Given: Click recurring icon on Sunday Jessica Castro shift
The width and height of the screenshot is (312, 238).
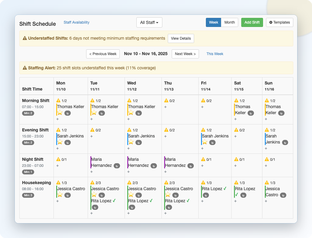Looking at the screenshot, I should click(283, 195).
